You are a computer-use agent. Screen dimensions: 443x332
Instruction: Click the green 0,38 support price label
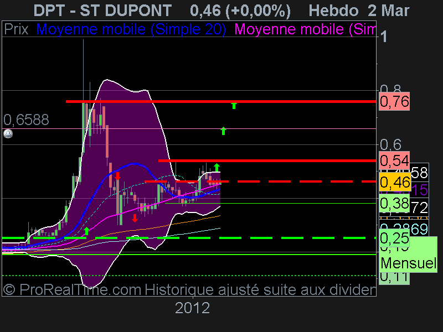(394, 203)
